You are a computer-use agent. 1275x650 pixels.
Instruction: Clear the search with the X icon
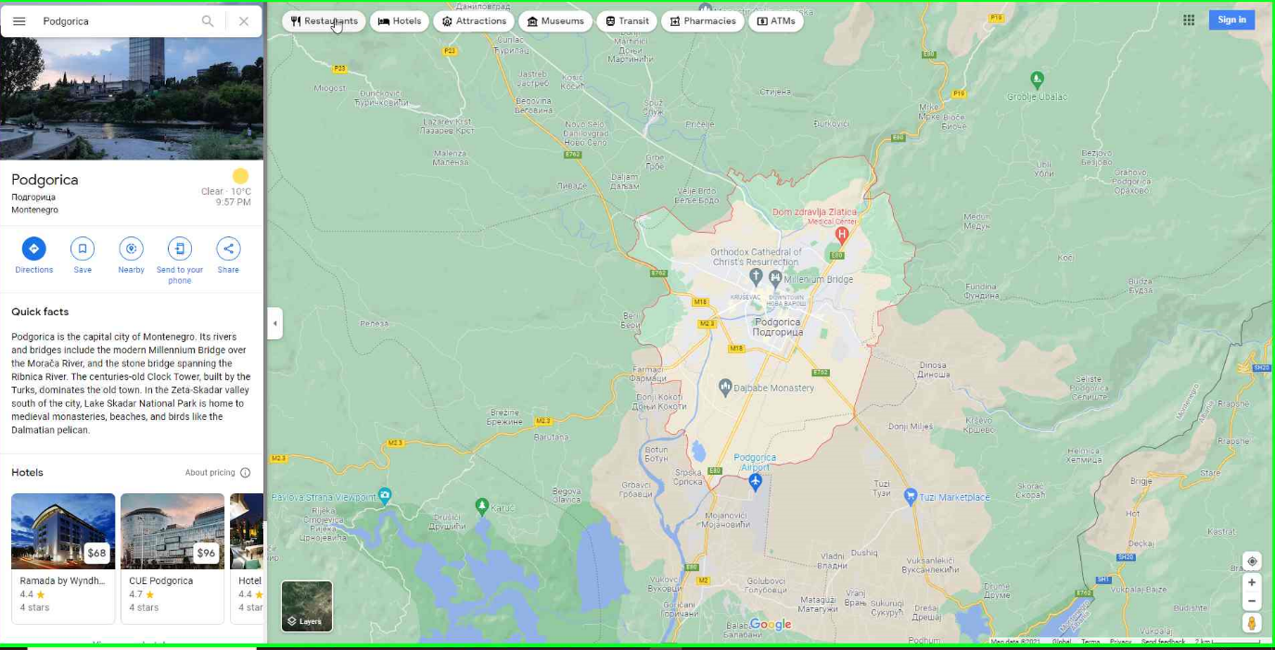pyautogui.click(x=244, y=21)
